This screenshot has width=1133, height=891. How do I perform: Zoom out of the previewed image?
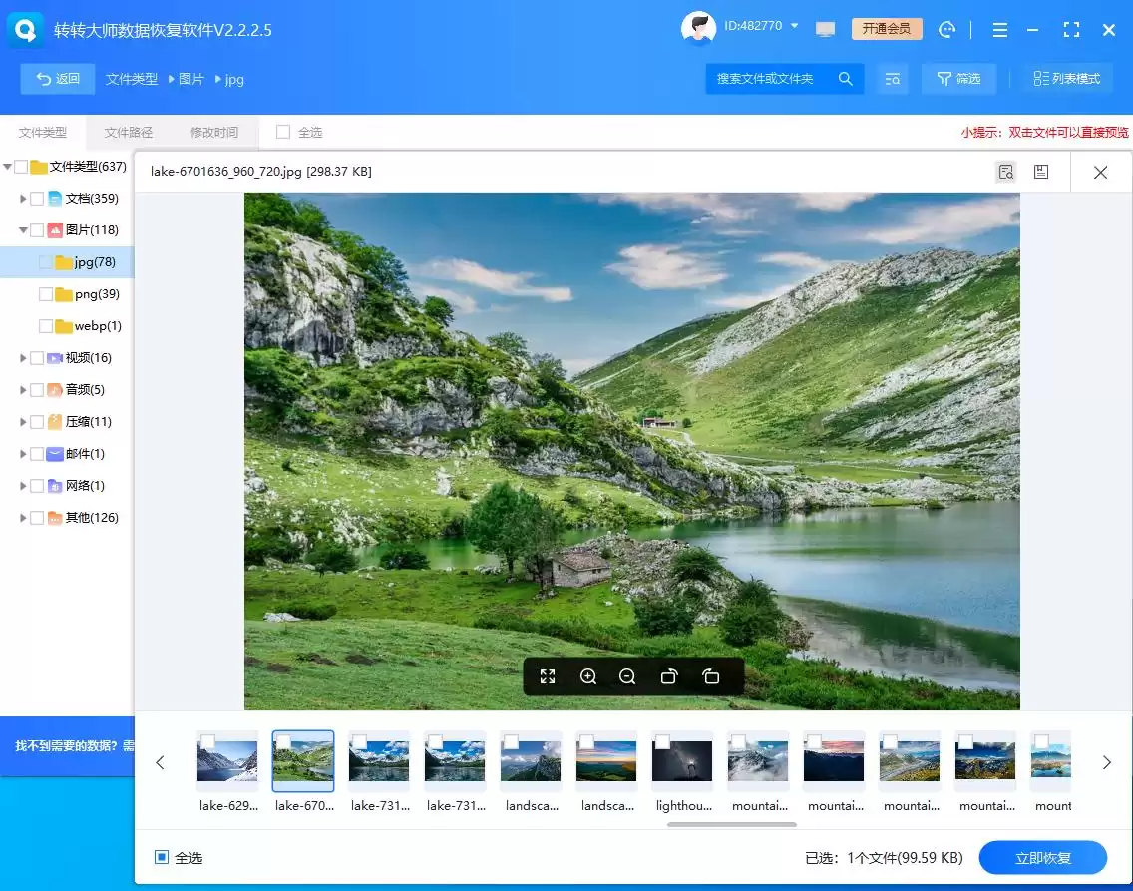coord(627,676)
